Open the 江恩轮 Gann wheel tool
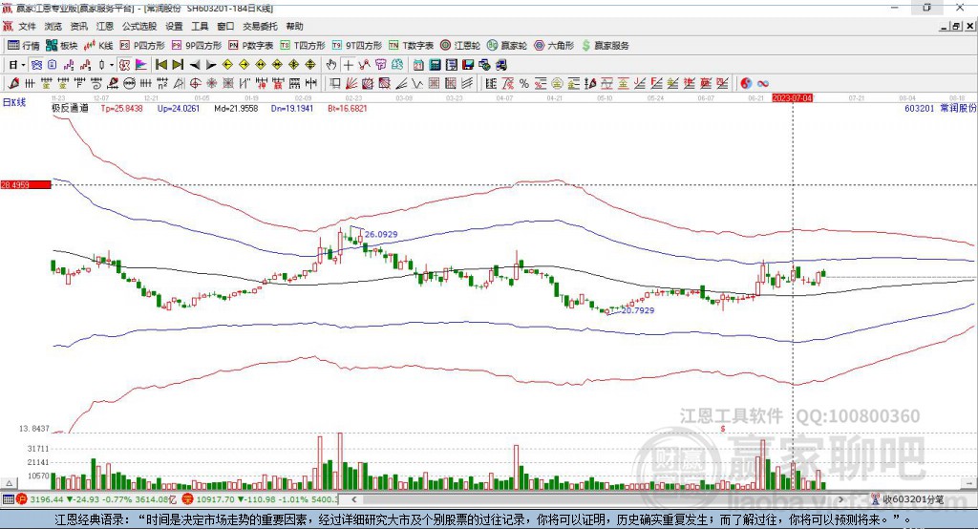 (459, 46)
